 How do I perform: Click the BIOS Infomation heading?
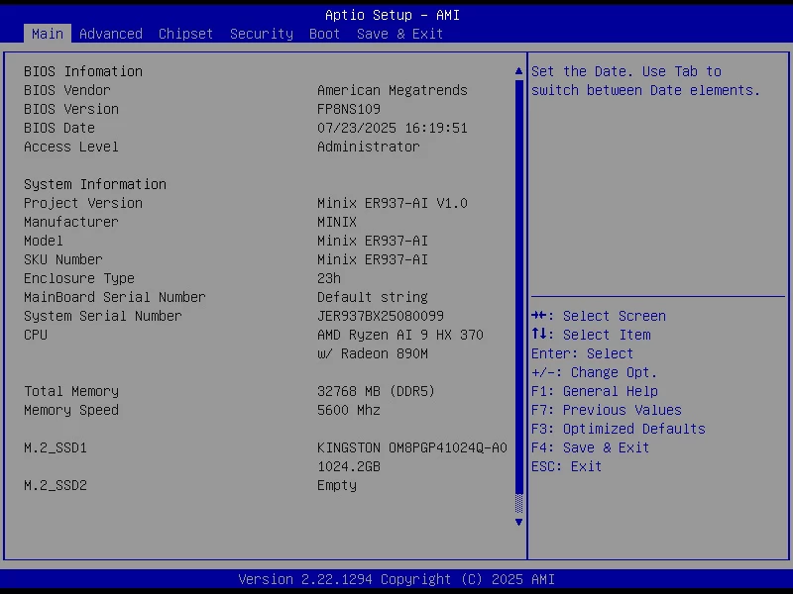[x=83, y=71]
